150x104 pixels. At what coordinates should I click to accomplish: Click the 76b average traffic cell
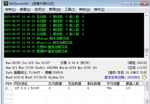click(x=115, y=88)
